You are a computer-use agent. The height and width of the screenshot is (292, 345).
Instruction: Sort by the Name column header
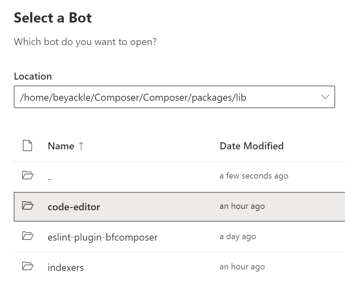pyautogui.click(x=61, y=146)
